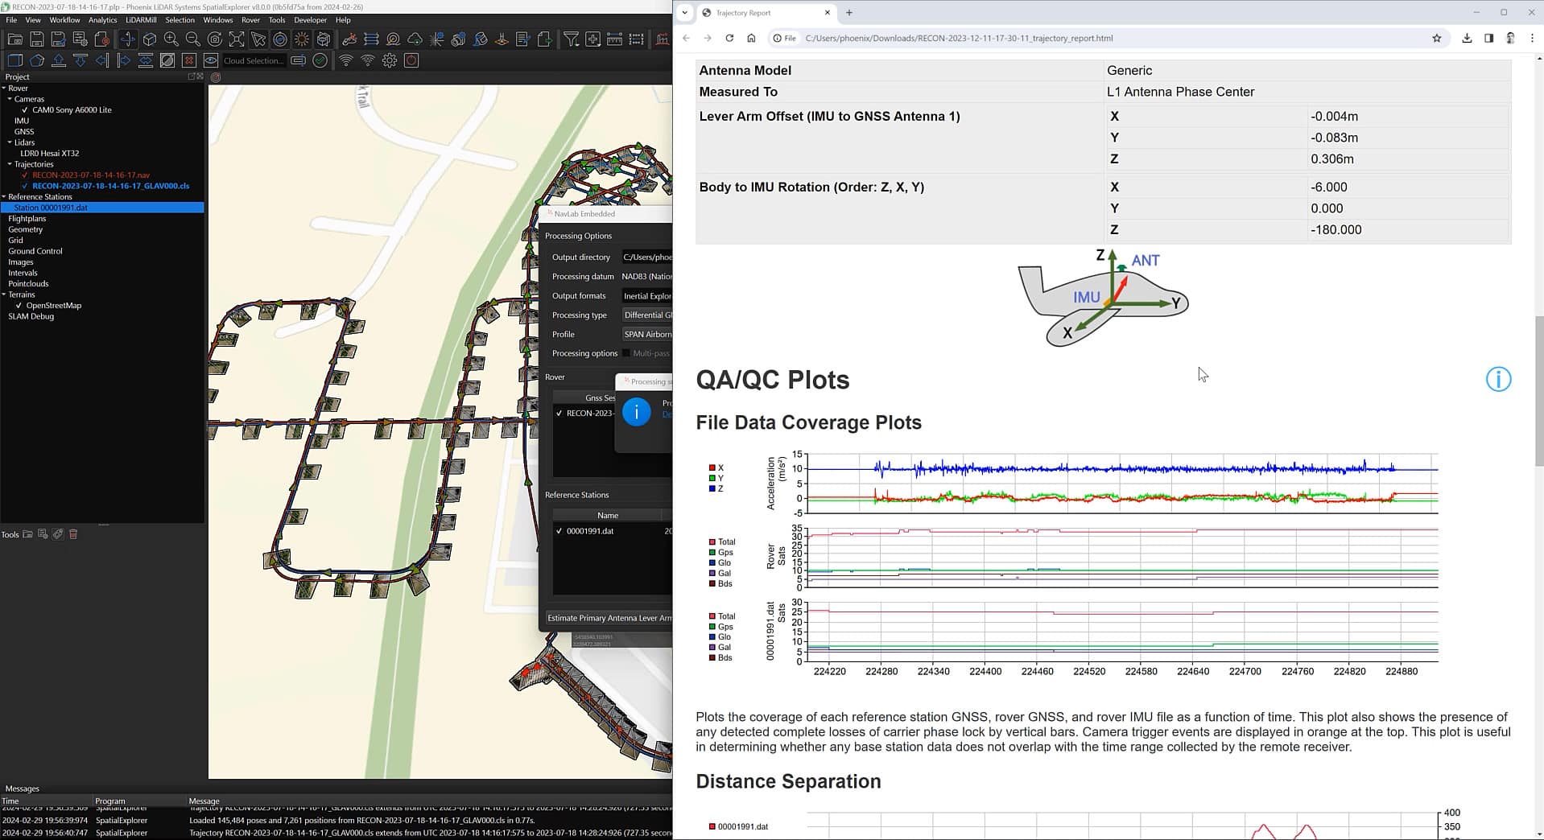Click the info icon beside QA/QC Plots

1498,379
